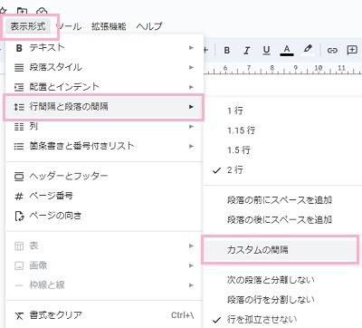The width and height of the screenshot is (362, 328).
Task: Click the Bold toolbar button
Action: pos(227,51)
